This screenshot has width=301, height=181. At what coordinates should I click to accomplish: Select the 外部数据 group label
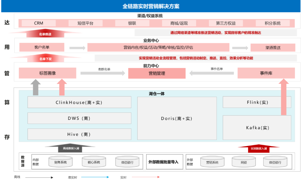tap(190, 162)
